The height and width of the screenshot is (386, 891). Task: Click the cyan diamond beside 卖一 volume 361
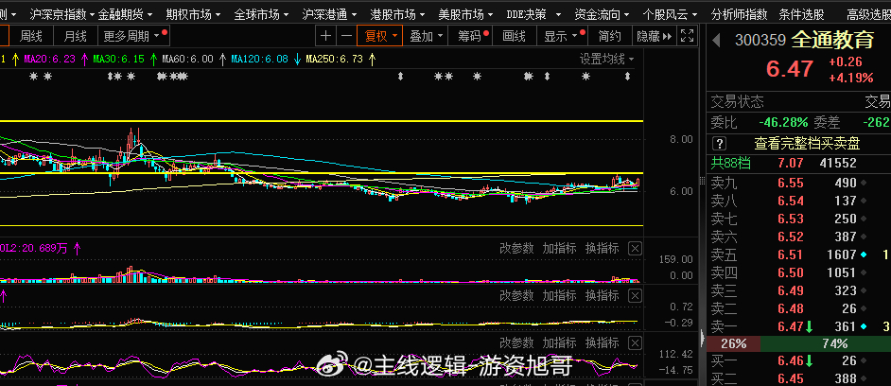(x=865, y=326)
